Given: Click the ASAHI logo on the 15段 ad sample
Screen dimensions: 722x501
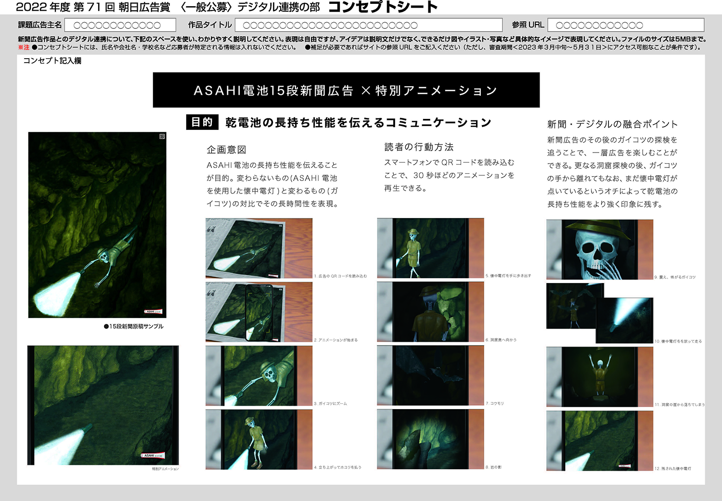Looking at the screenshot, I should point(154,311).
